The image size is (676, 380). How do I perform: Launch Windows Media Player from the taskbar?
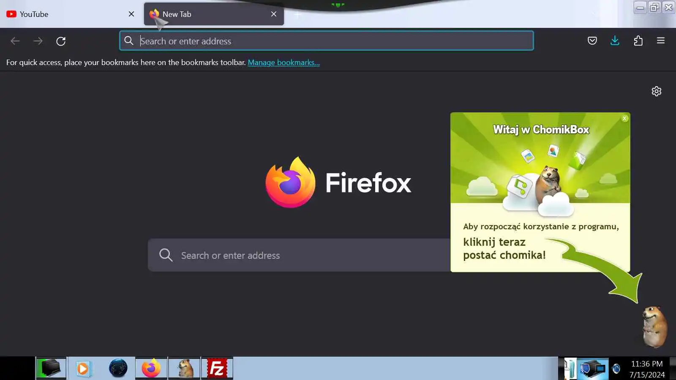pyautogui.click(x=84, y=368)
